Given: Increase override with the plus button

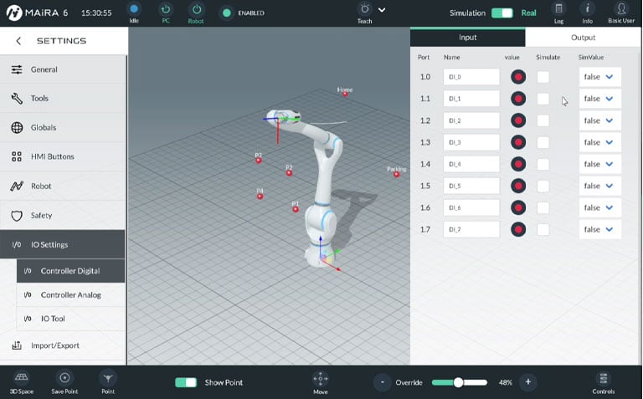Looking at the screenshot, I should click(x=527, y=382).
